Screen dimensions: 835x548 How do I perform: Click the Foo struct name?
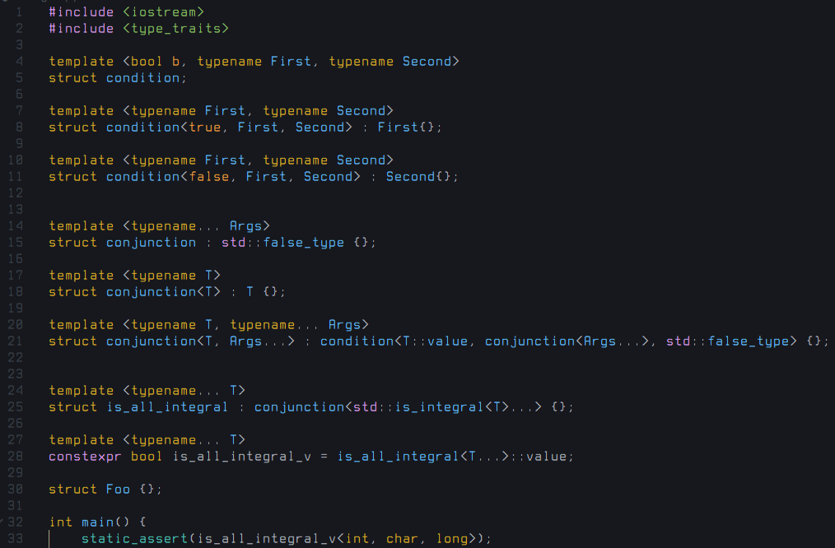(x=118, y=489)
